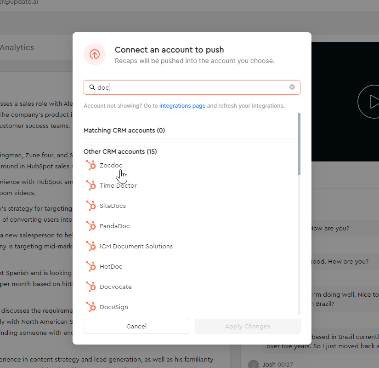Open the integrations page link

(x=182, y=106)
